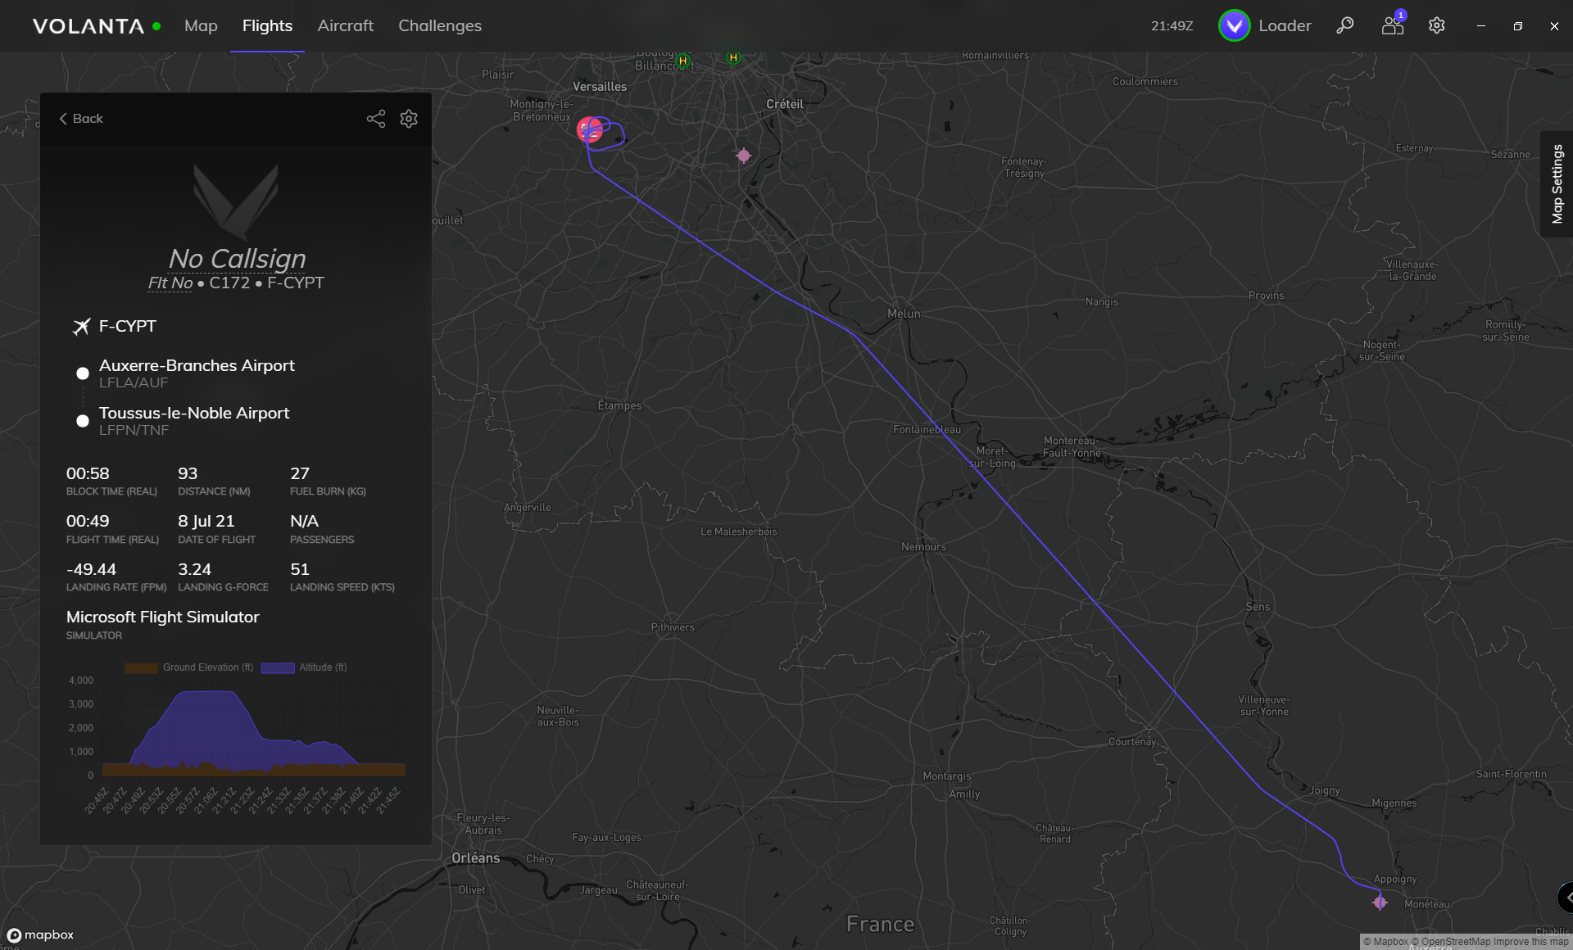Open flight panel settings gear
The image size is (1573, 950).
point(409,119)
